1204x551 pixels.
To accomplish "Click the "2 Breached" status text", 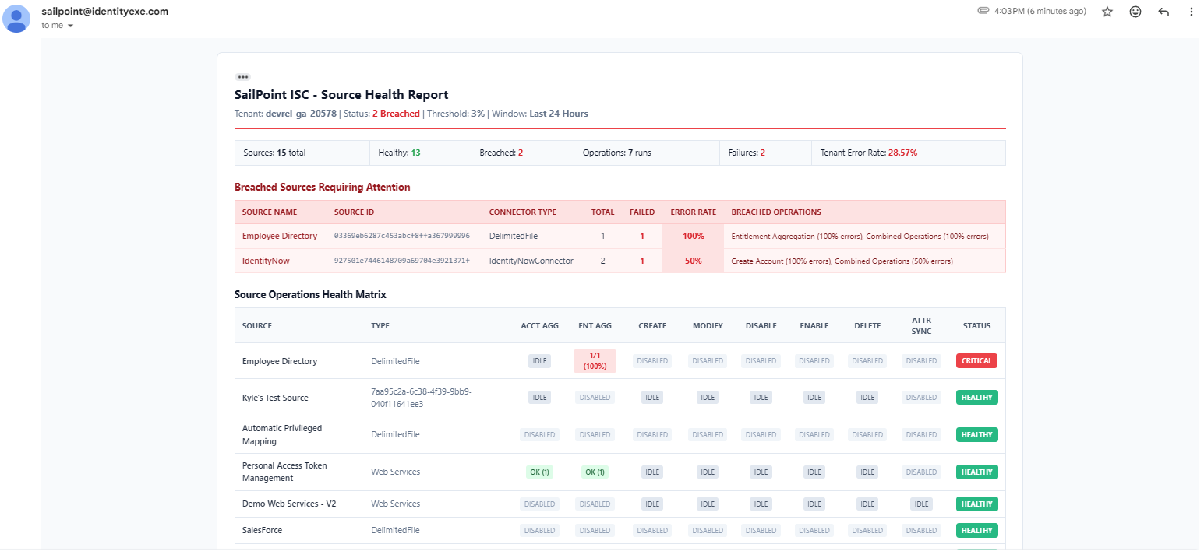I will coord(396,114).
